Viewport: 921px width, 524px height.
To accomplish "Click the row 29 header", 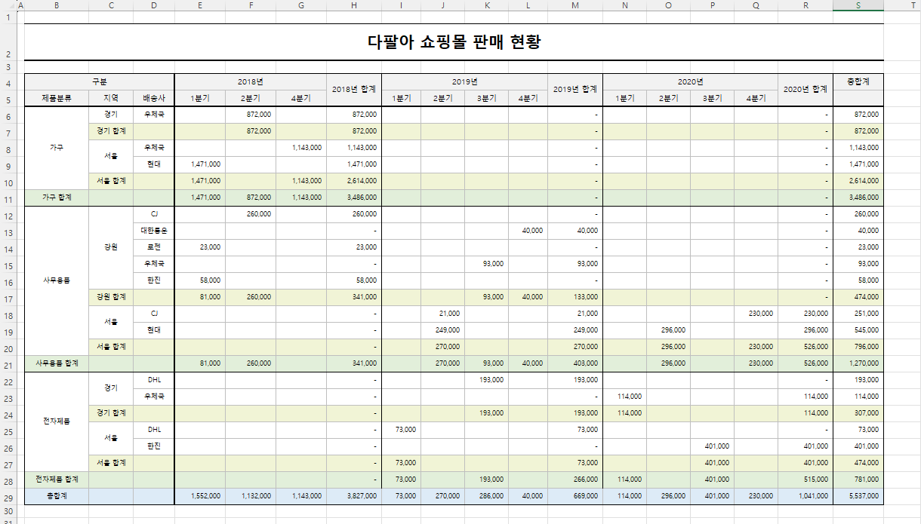I will pos(8,497).
